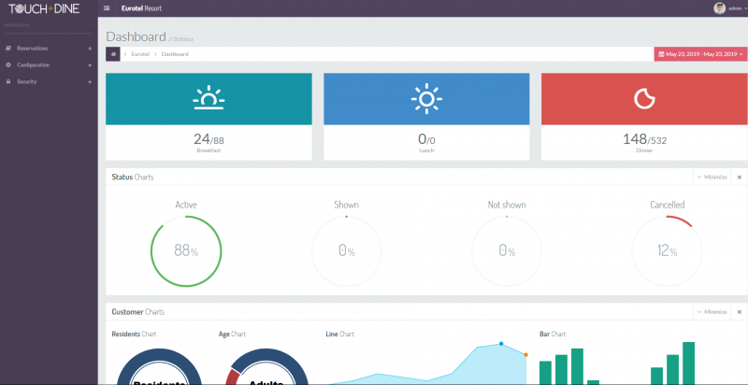The width and height of the screenshot is (748, 385).
Task: Click the Dashboard page heading
Action: pos(136,36)
